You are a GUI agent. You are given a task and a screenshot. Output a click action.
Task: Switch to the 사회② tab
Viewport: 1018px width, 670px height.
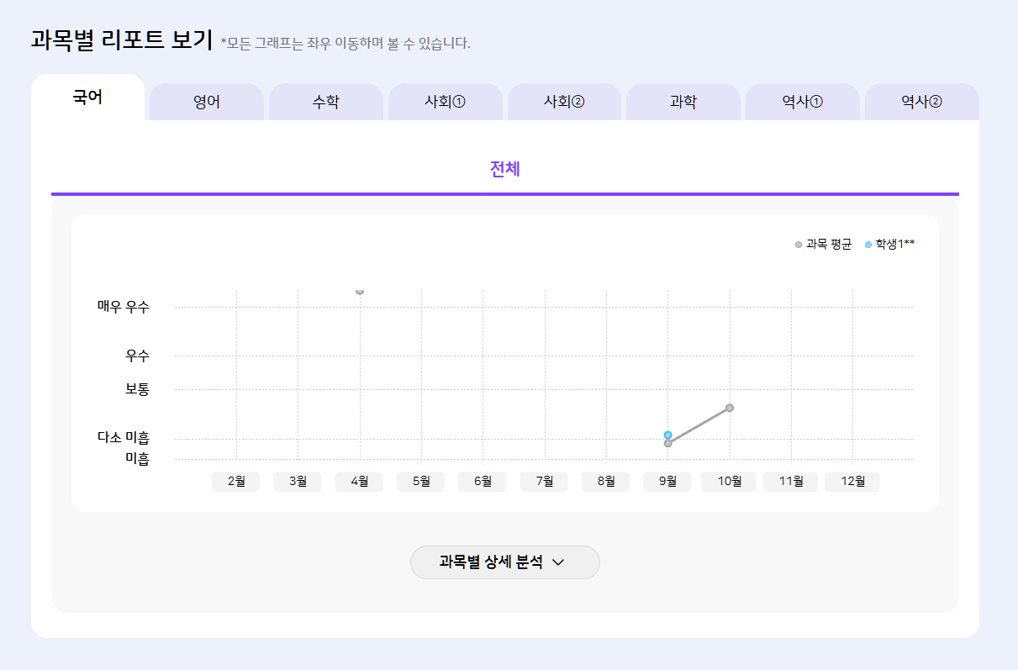[x=564, y=103]
